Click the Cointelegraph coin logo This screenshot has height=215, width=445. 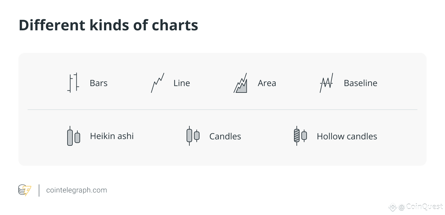click(25, 190)
